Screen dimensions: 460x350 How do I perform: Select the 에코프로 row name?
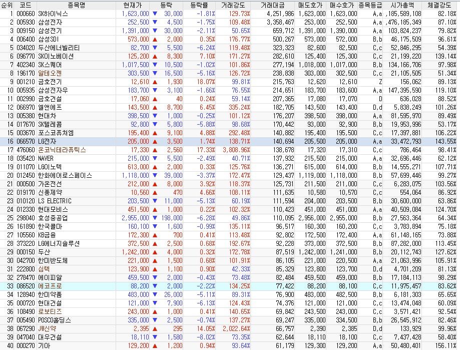click(x=50, y=286)
